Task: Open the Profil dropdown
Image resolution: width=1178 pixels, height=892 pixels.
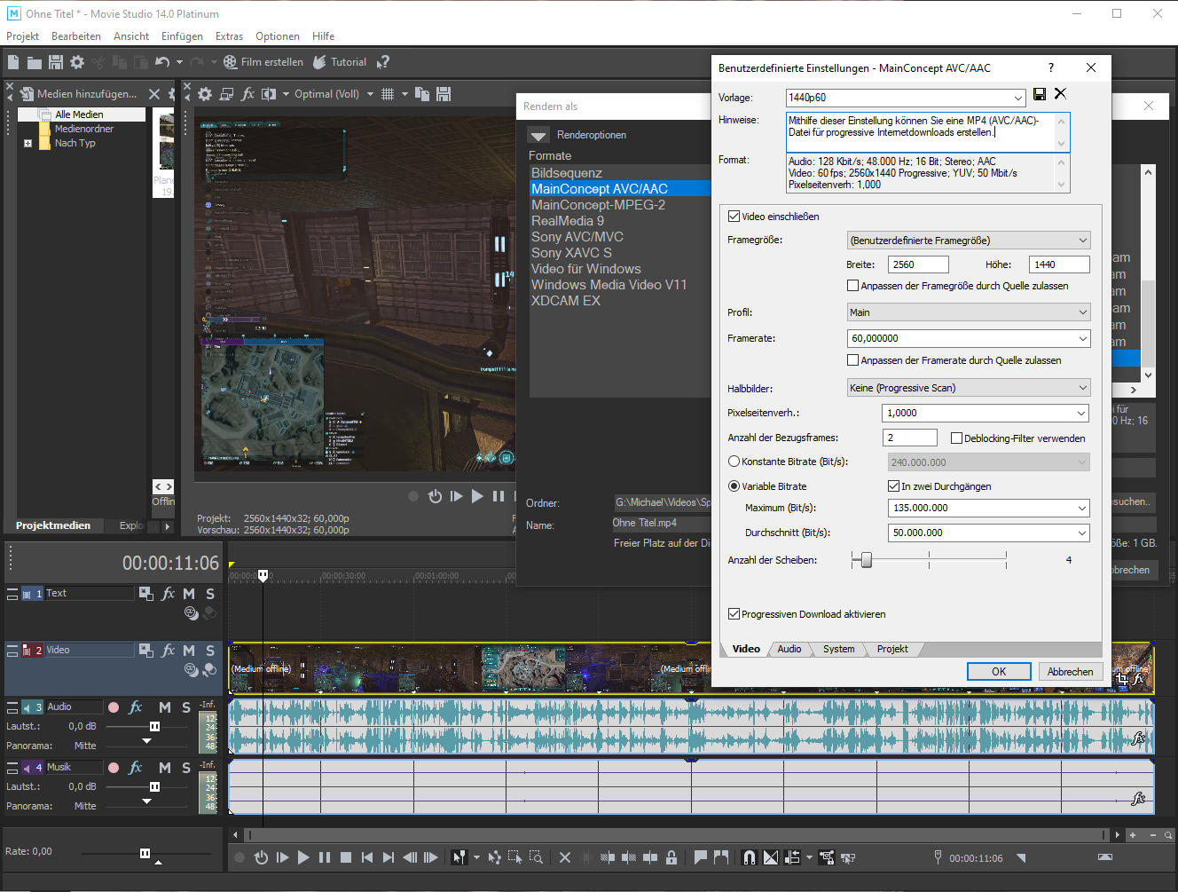Action: 1082,312
